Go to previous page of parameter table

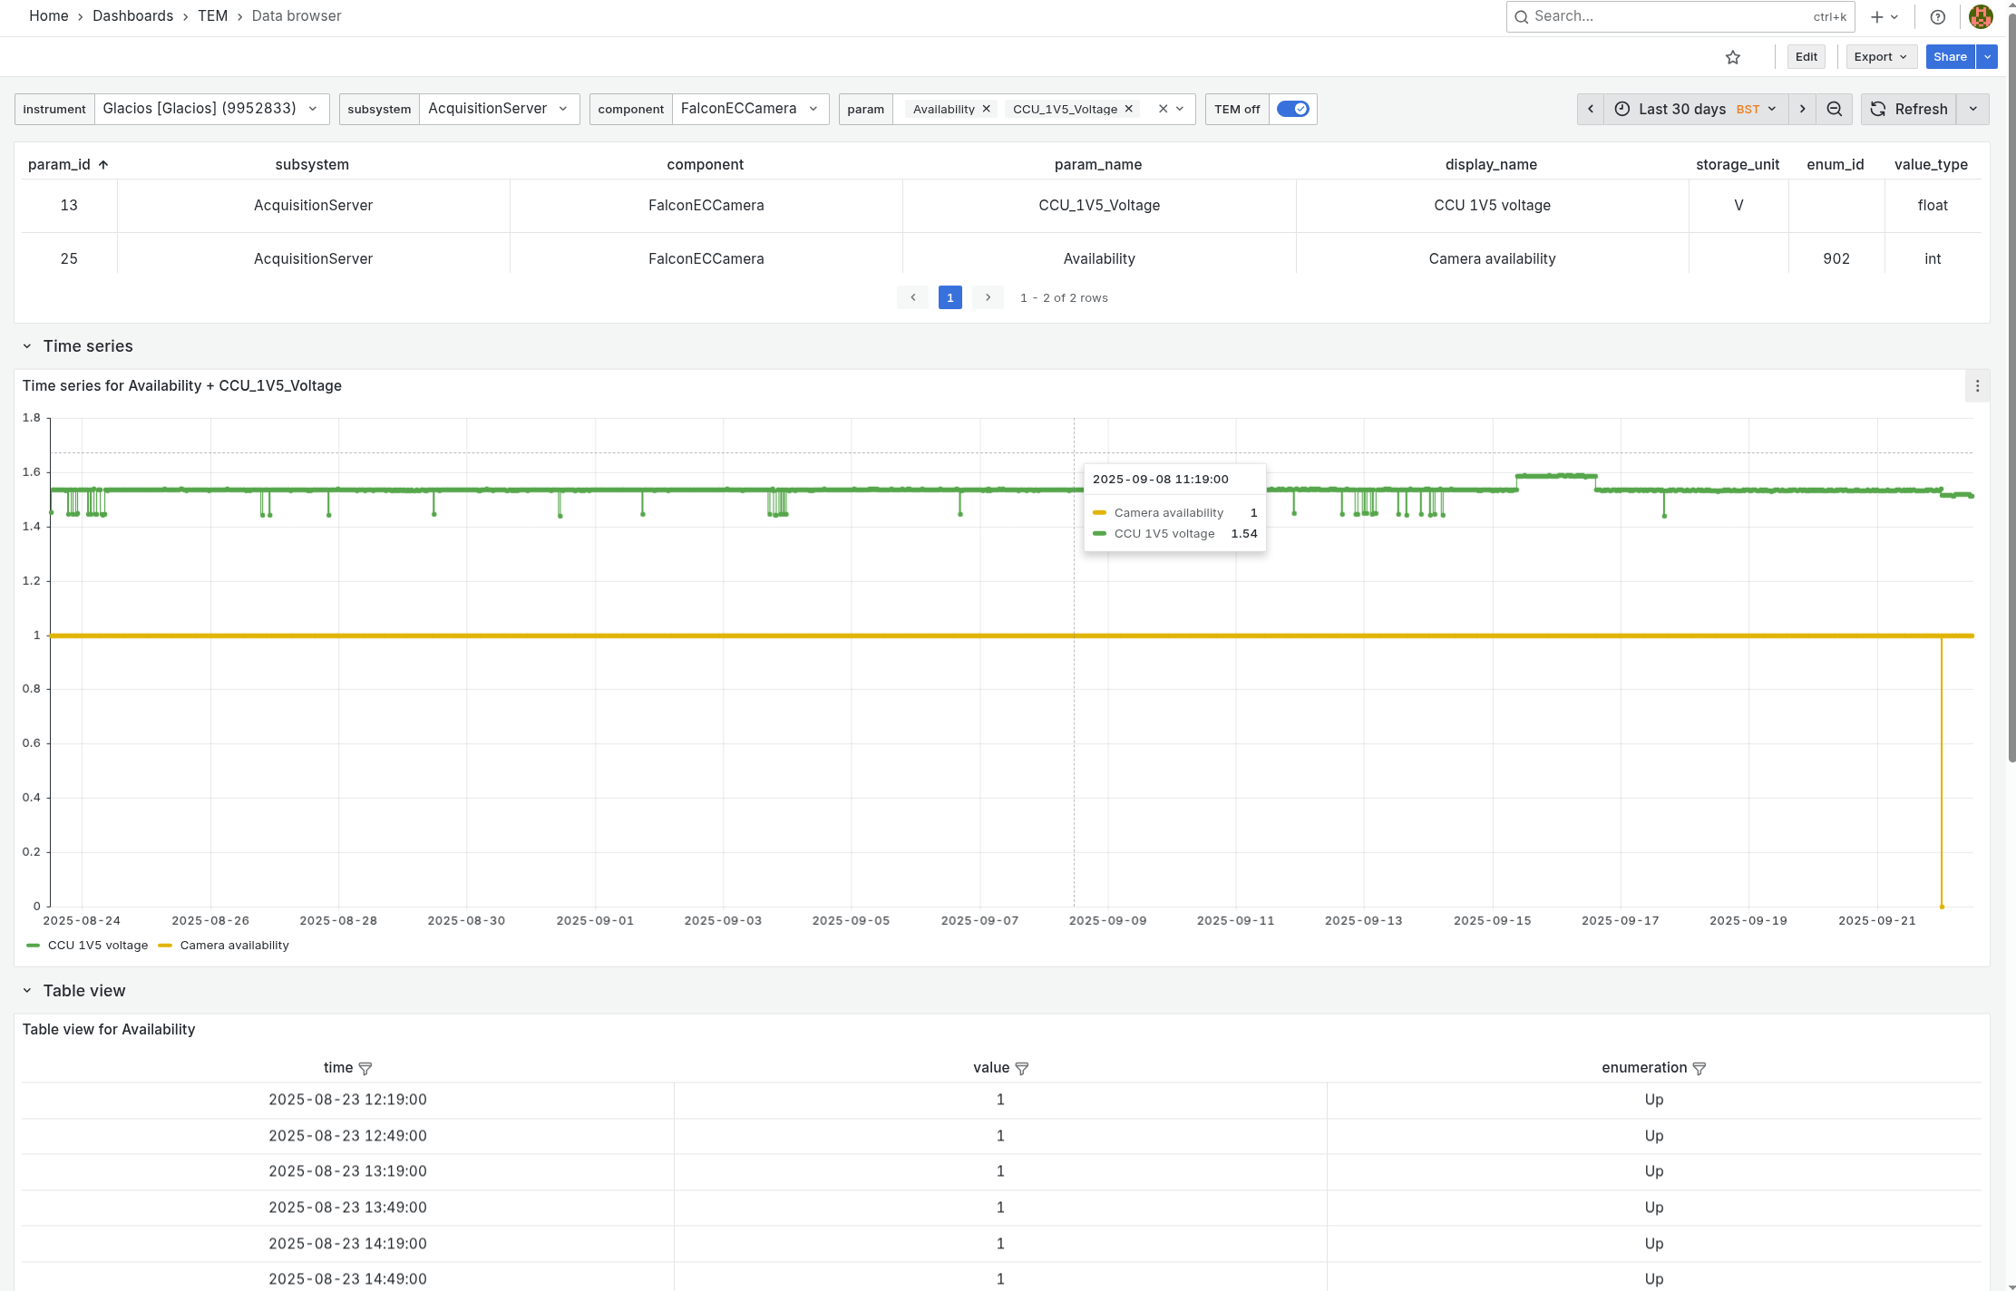click(x=913, y=297)
